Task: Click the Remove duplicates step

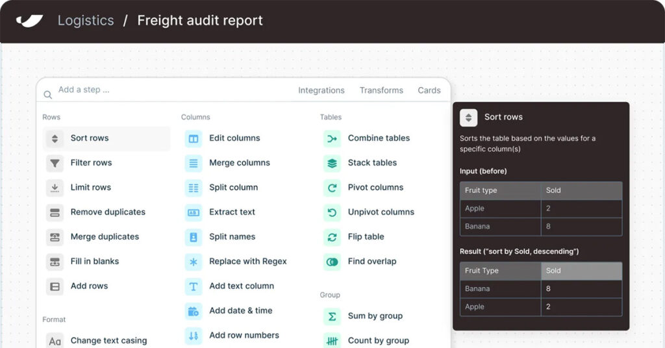Action: (108, 212)
